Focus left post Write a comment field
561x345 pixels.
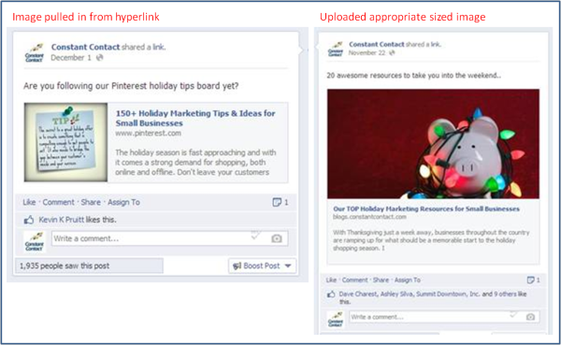pyautogui.click(x=169, y=238)
